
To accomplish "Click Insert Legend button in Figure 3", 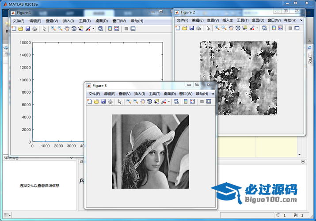I will click(193, 102).
